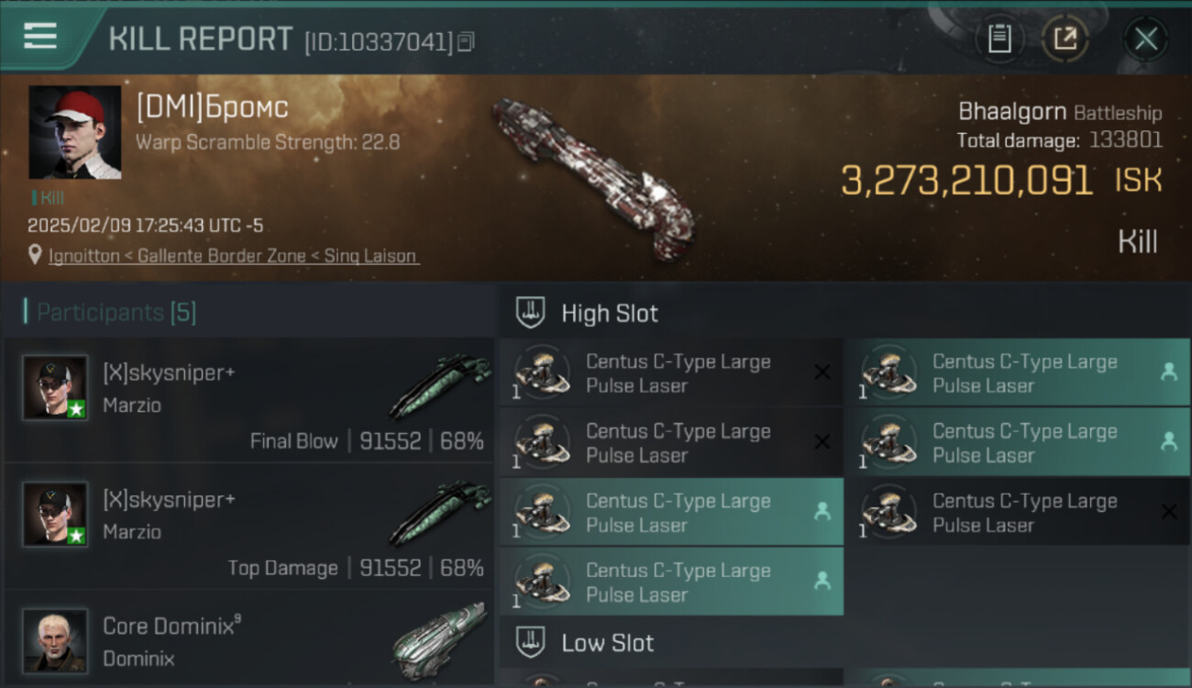Image resolution: width=1192 pixels, height=688 pixels.
Task: Click the Bhaalgorn ship name
Action: coord(1011,112)
